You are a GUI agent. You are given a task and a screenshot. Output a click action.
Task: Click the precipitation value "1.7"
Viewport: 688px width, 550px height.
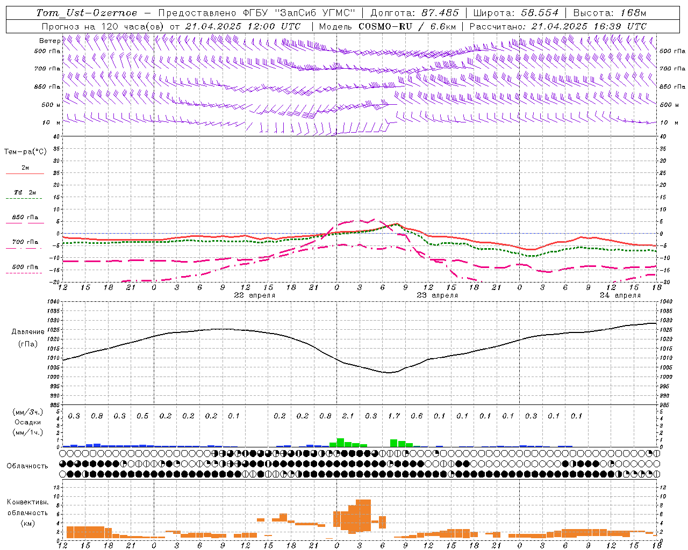(x=394, y=416)
